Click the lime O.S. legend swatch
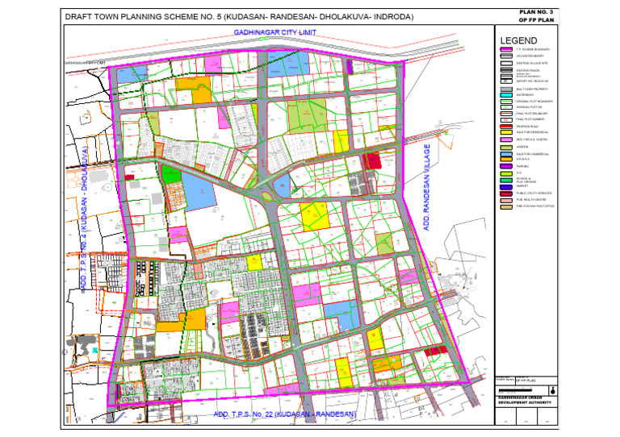This screenshot has height=437, width=620. (x=506, y=173)
